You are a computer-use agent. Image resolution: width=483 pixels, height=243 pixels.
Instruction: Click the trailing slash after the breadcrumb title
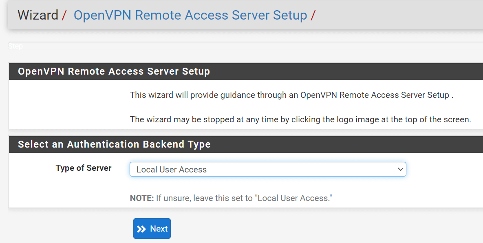tap(312, 15)
